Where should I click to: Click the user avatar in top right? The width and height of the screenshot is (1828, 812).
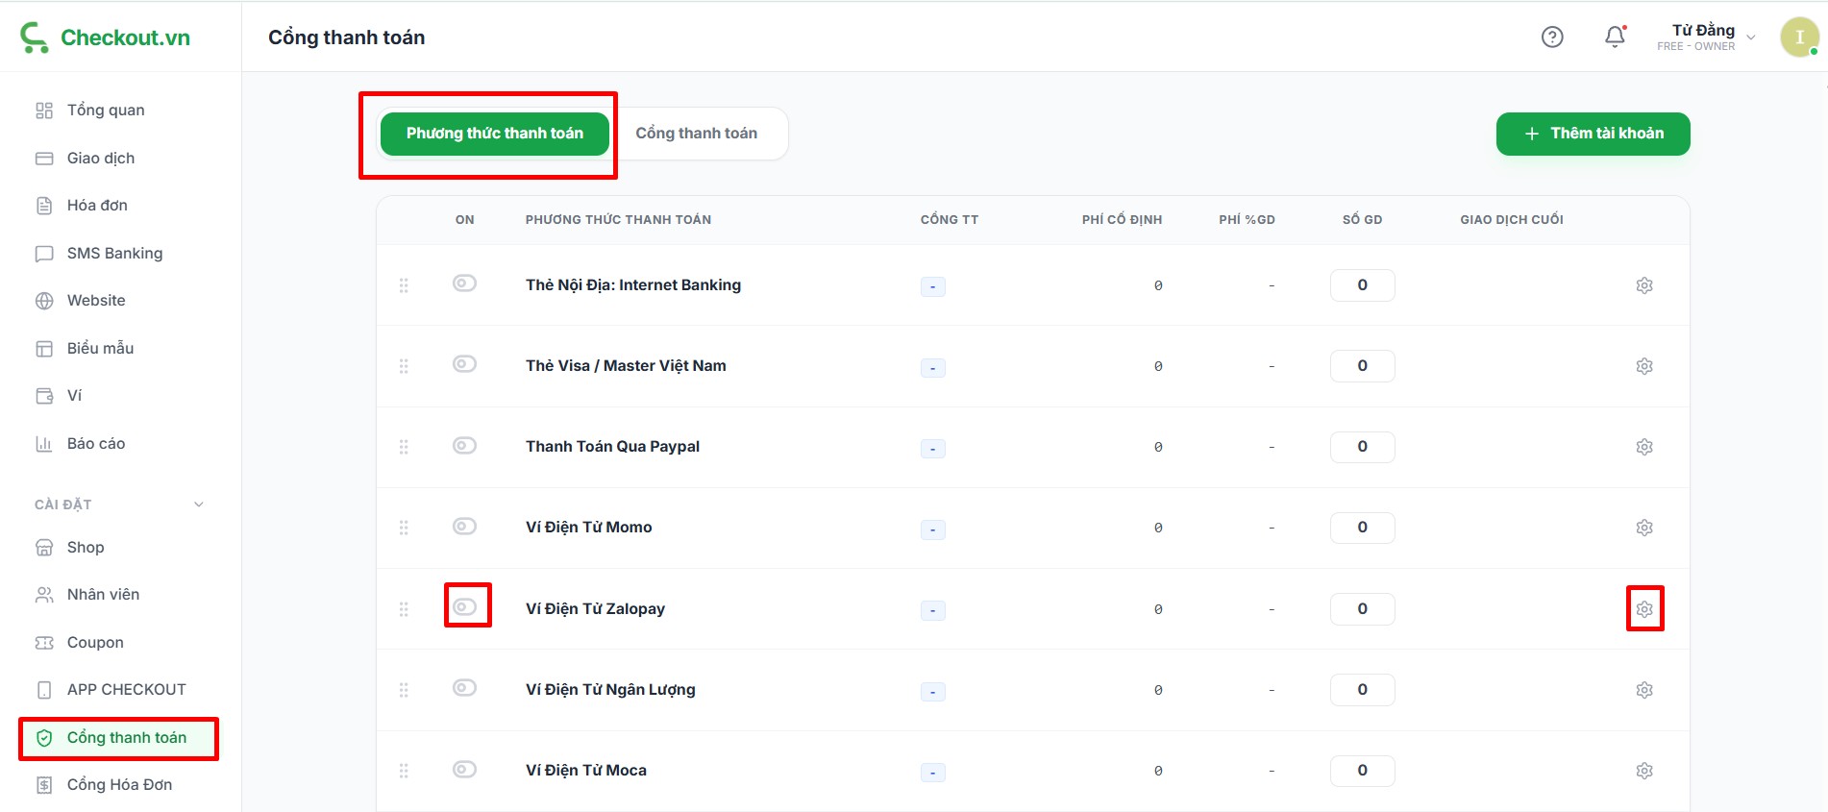[1798, 37]
